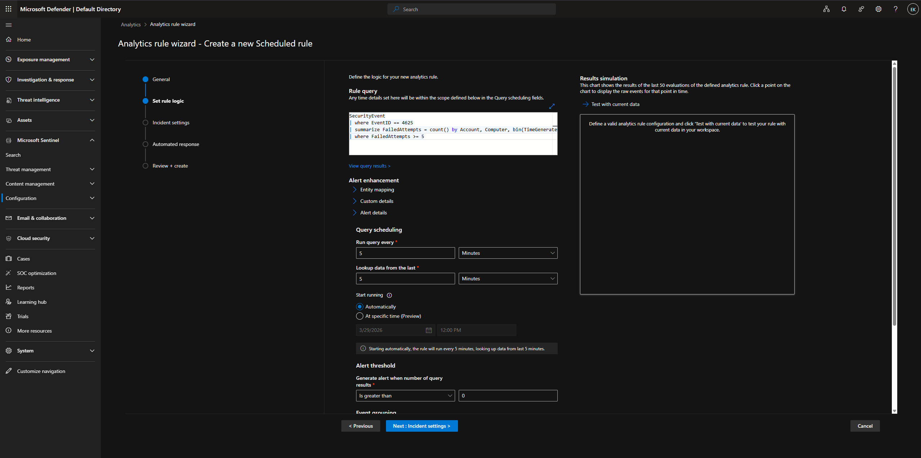
Task: Open the date picker calendar icon
Action: pyautogui.click(x=428, y=330)
